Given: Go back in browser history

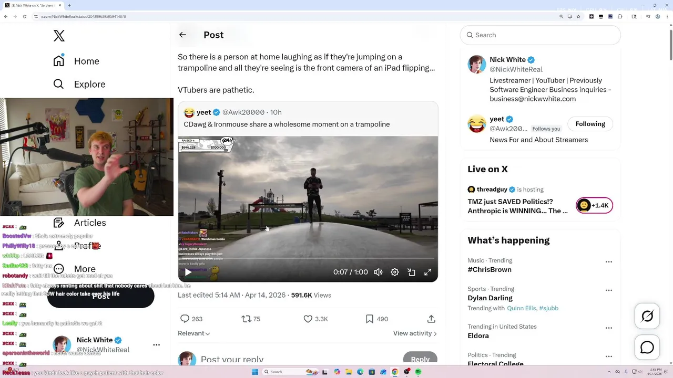Looking at the screenshot, I should (x=6, y=16).
